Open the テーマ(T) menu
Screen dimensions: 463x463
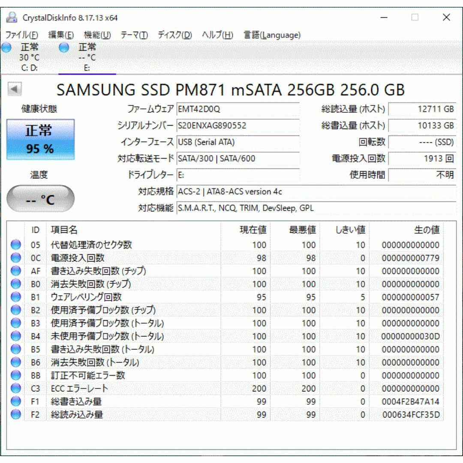coord(134,35)
